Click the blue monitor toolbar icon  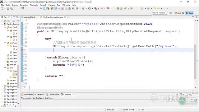pyautogui.click(x=23, y=8)
